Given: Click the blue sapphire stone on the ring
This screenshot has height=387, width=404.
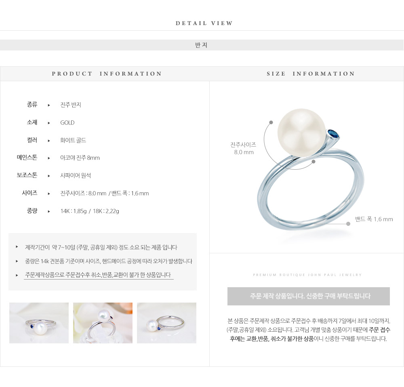Looking at the screenshot, I should click(x=333, y=134).
